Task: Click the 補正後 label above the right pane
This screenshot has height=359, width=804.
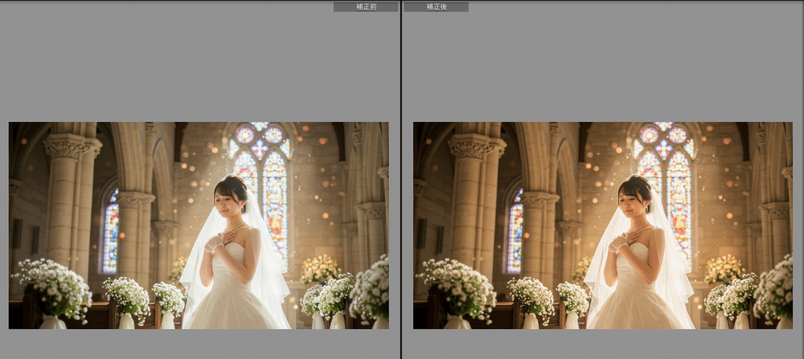Action: (x=436, y=7)
